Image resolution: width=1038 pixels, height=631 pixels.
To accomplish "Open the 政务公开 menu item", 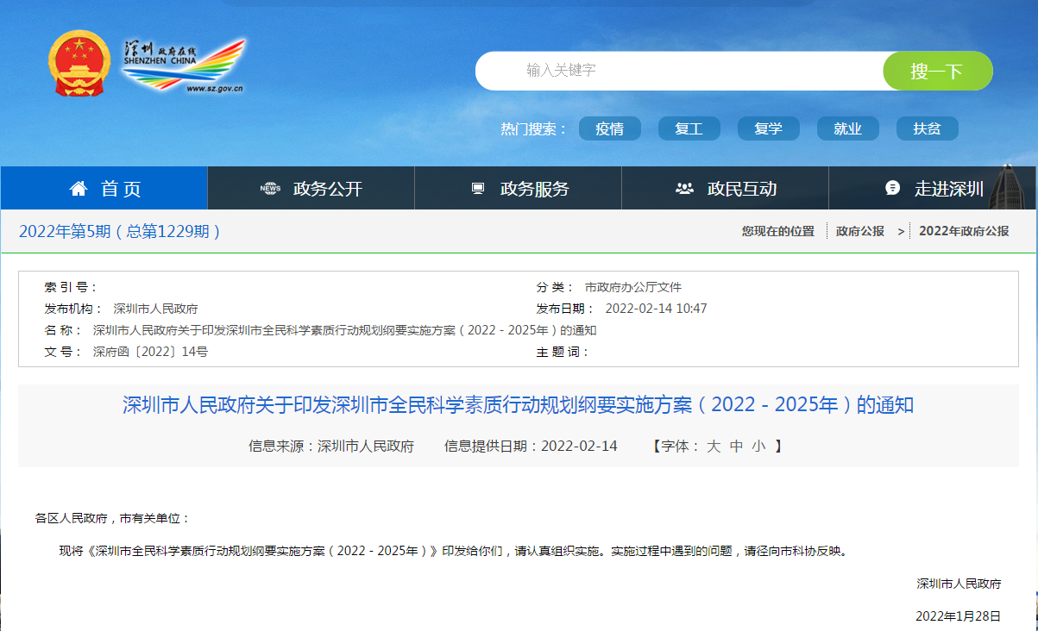I will 328,189.
